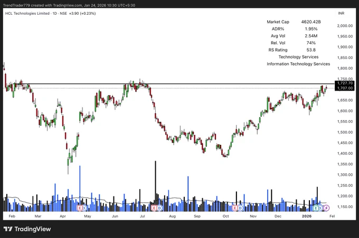Click the 2026 year label on time axis
Screen dimensions: 359x238
[307, 216]
